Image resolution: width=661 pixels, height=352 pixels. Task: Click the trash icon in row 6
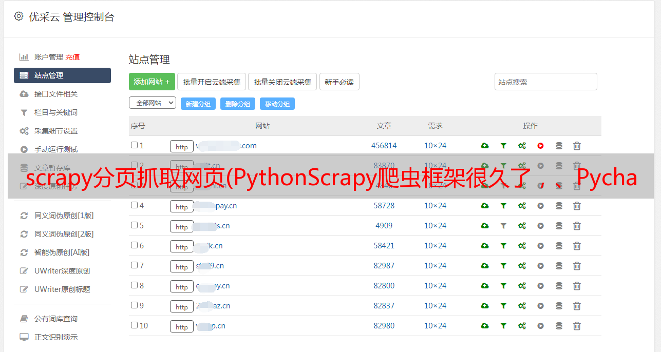tap(577, 246)
